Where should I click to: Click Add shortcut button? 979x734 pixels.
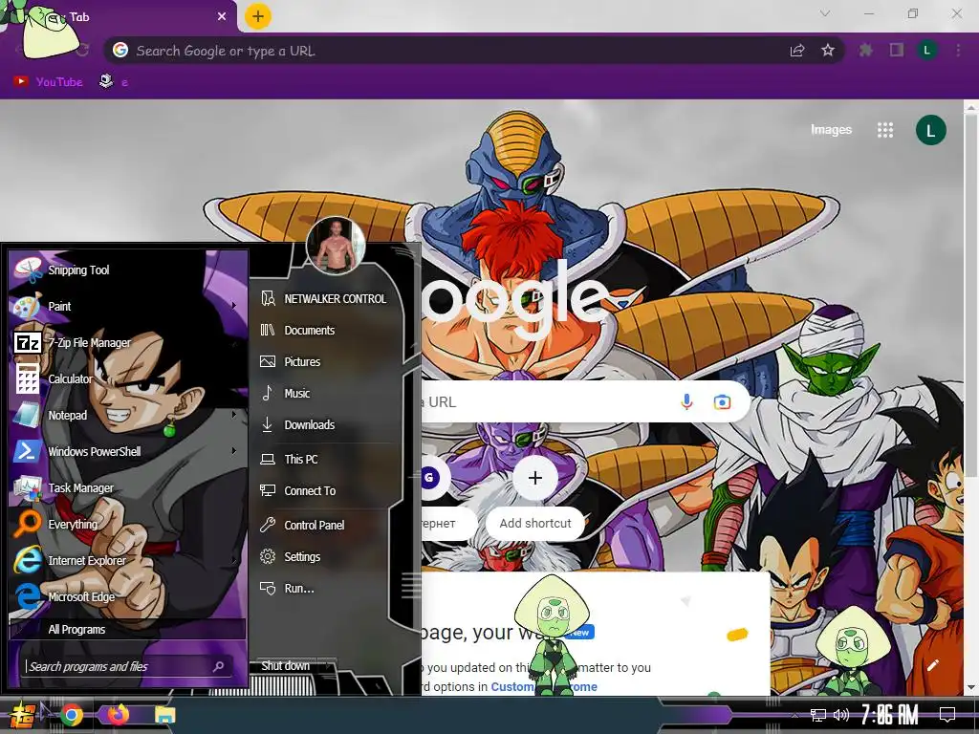tap(535, 499)
